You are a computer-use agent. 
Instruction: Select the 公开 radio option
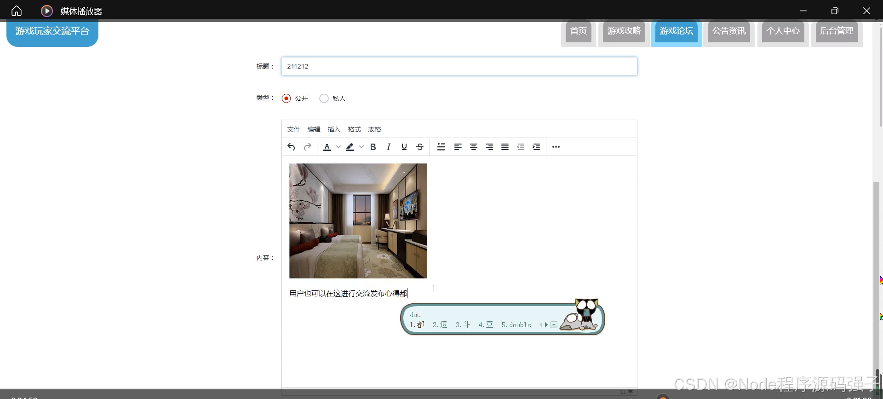click(x=286, y=98)
